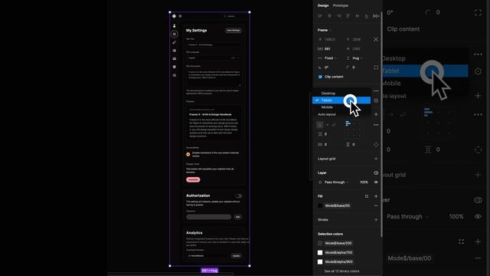Click search field in canvas header
Viewport: 490px width, 276px height.
[234, 16]
